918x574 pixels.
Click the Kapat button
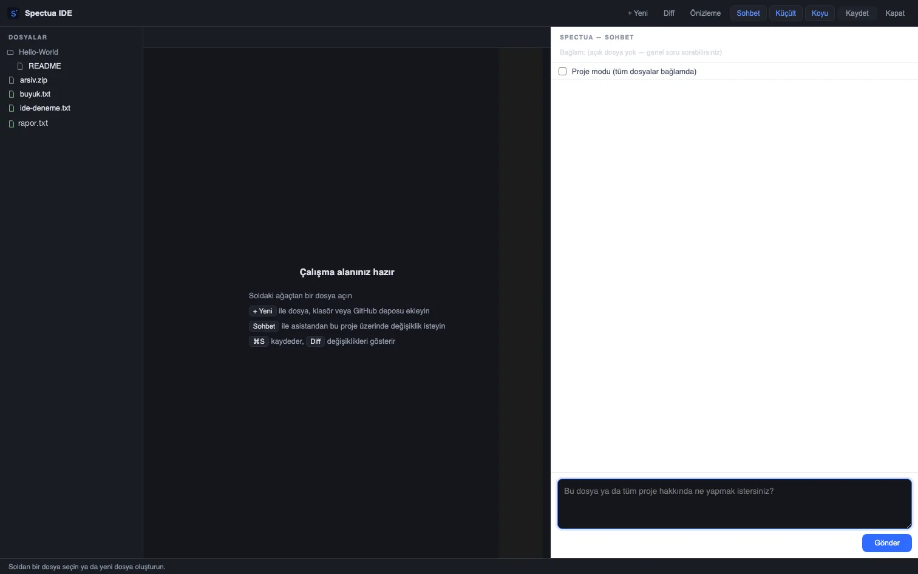click(895, 13)
